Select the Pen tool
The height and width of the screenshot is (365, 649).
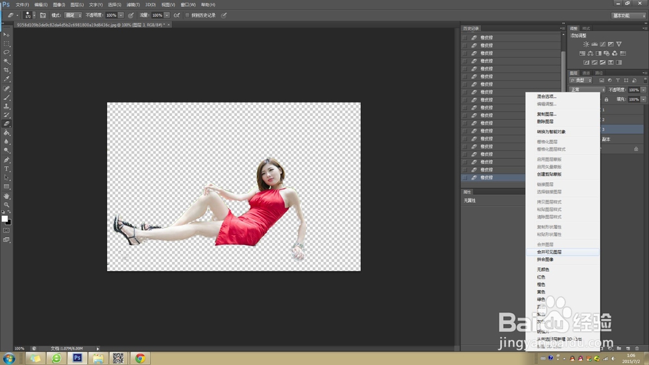[x=6, y=159]
